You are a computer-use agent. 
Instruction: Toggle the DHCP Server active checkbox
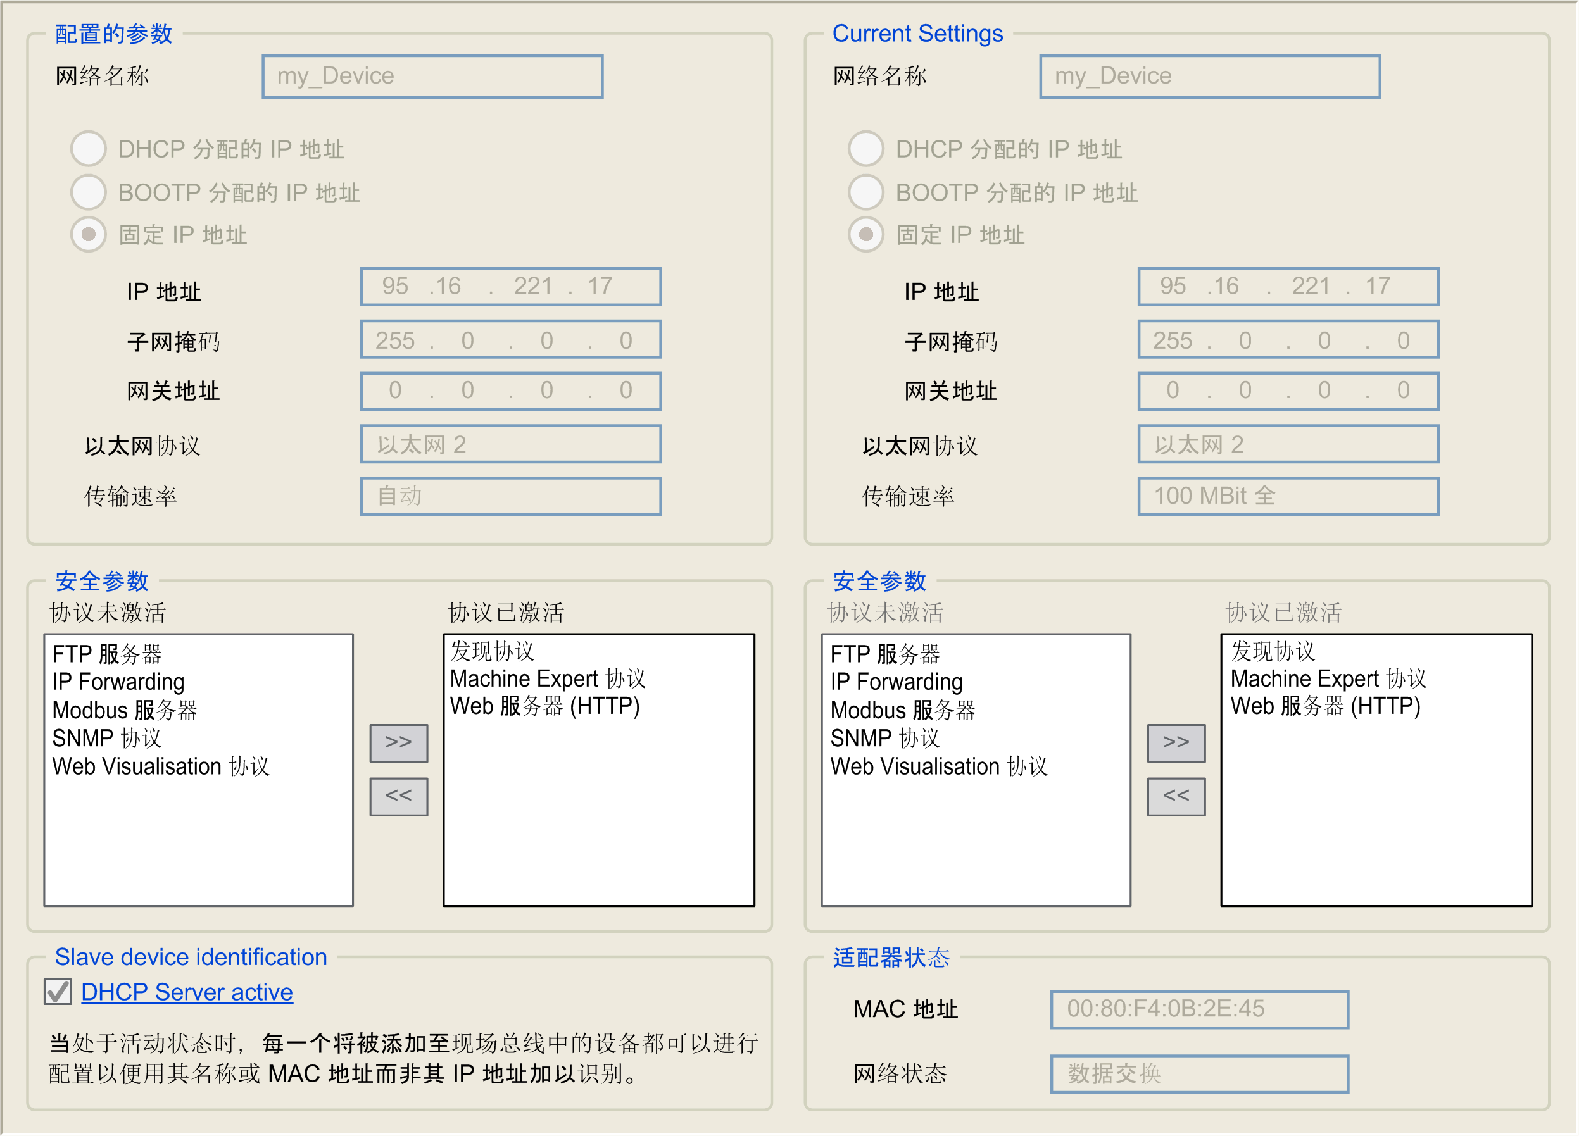[58, 992]
